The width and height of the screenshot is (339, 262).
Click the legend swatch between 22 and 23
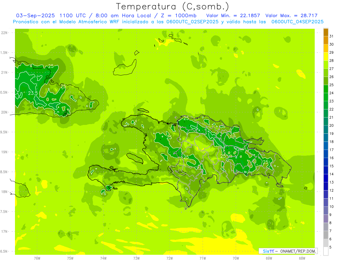(x=326, y=105)
